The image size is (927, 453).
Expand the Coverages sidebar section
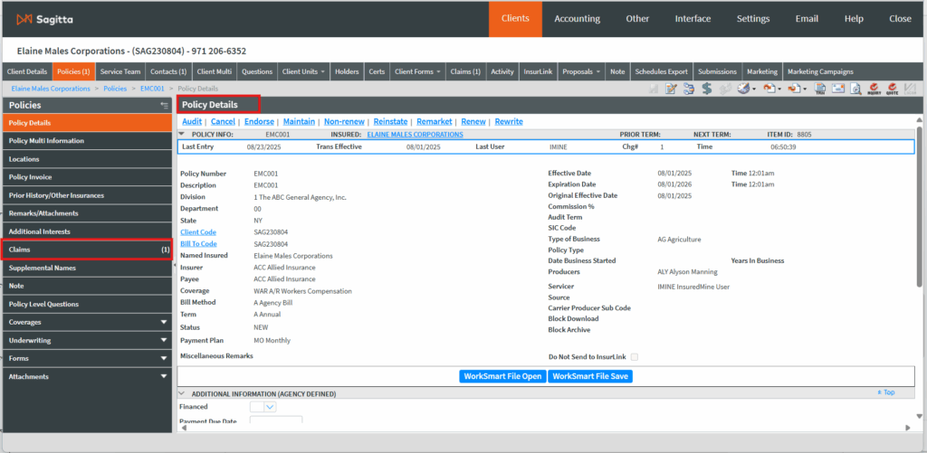pos(164,322)
